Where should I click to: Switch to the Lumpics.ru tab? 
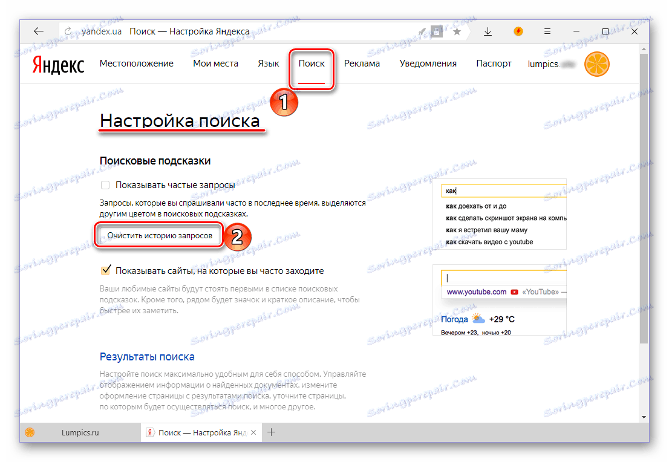click(80, 432)
